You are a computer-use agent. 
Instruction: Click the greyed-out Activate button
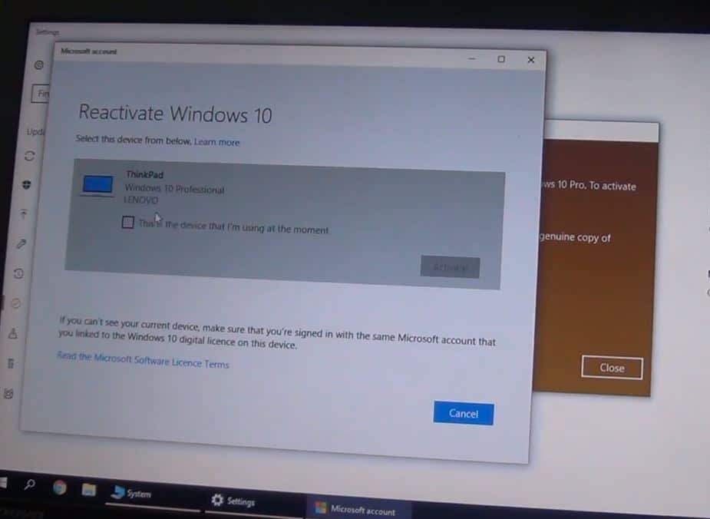450,266
